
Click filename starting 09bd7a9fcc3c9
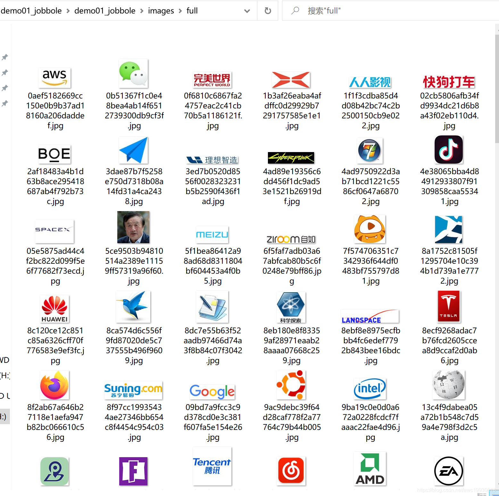coord(213,422)
